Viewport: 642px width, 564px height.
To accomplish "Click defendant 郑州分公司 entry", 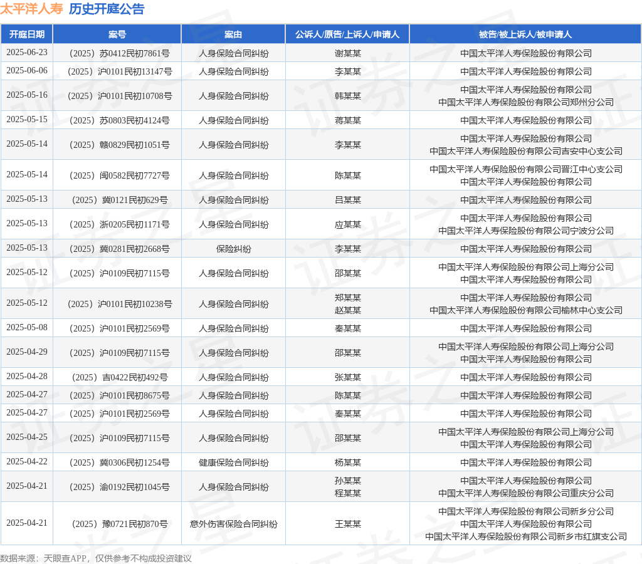I will [526, 102].
